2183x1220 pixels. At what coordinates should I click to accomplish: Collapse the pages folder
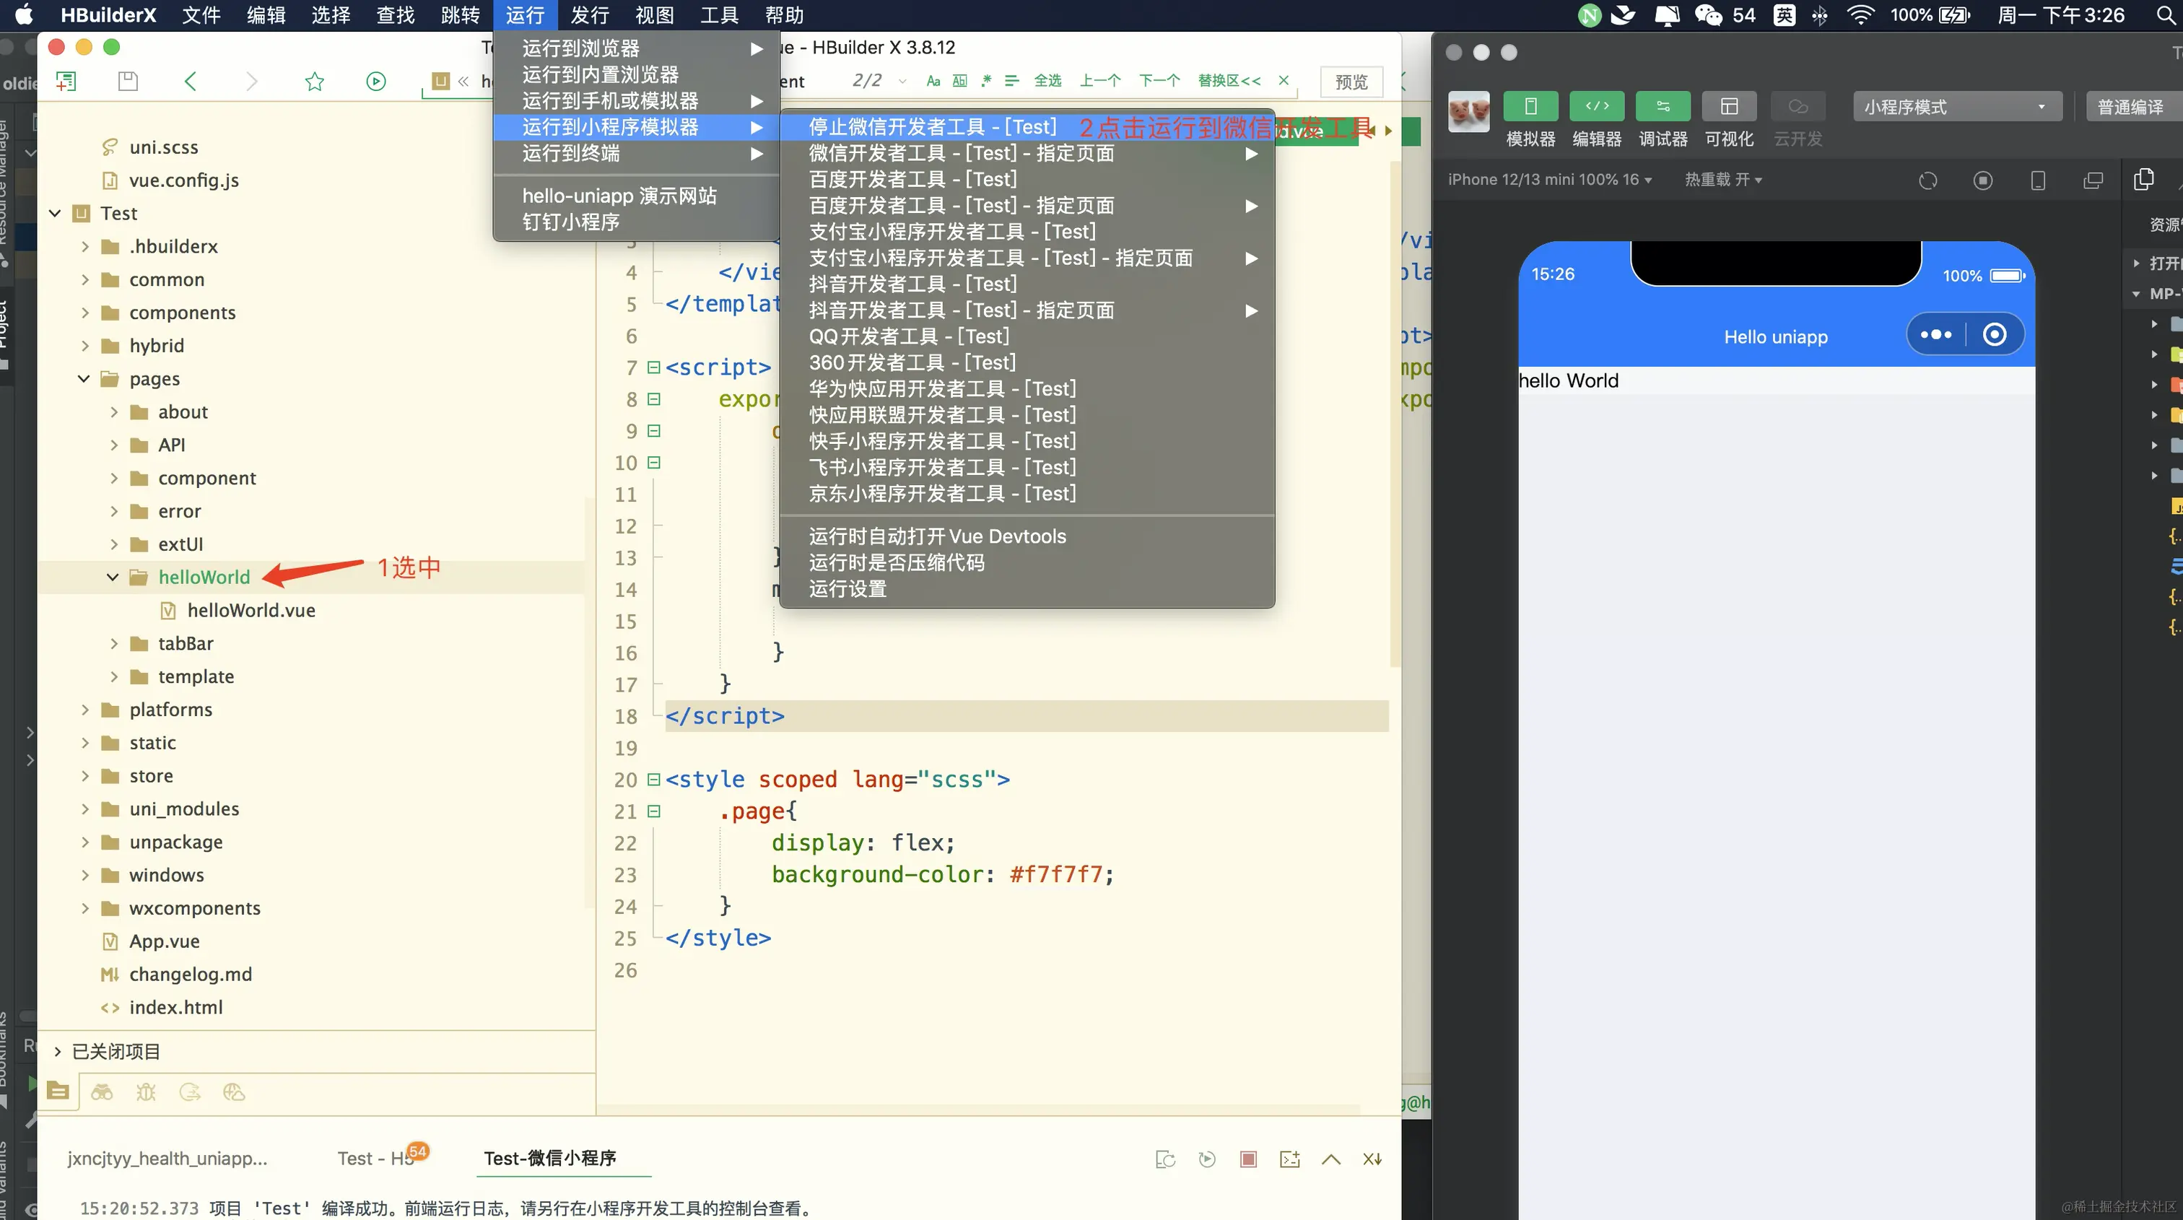(84, 379)
